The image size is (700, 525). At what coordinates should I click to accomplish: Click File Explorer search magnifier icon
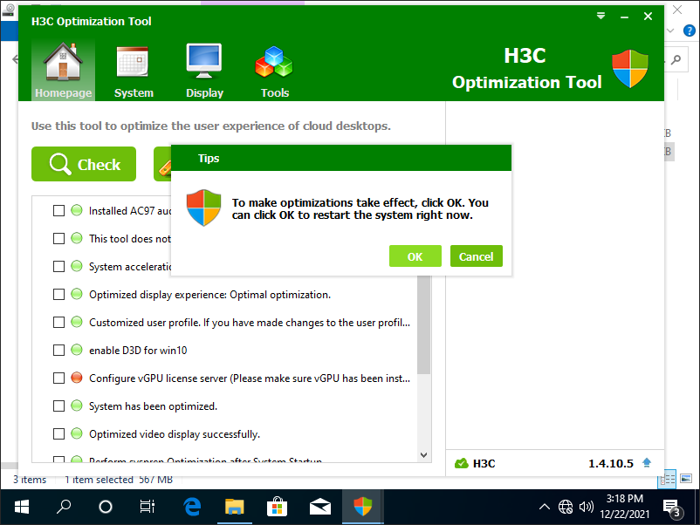676,59
